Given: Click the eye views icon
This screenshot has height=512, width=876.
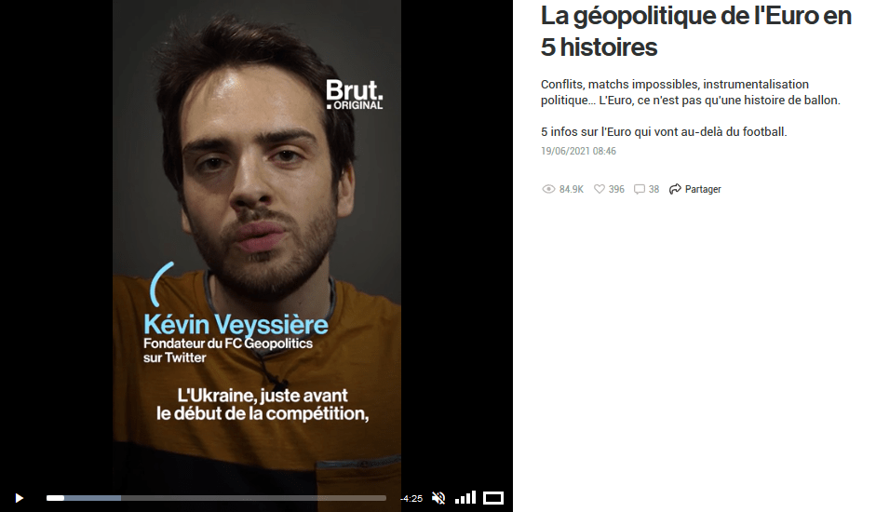Looking at the screenshot, I should point(548,189).
